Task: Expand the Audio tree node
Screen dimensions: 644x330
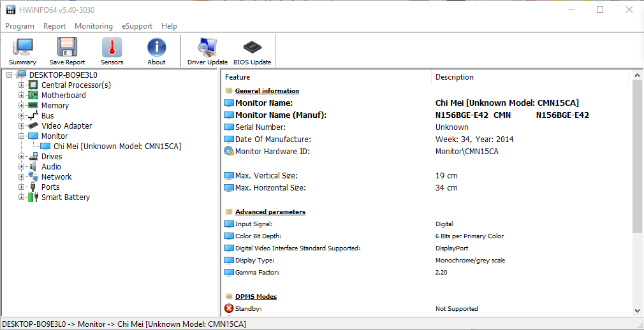Action: tap(22, 167)
